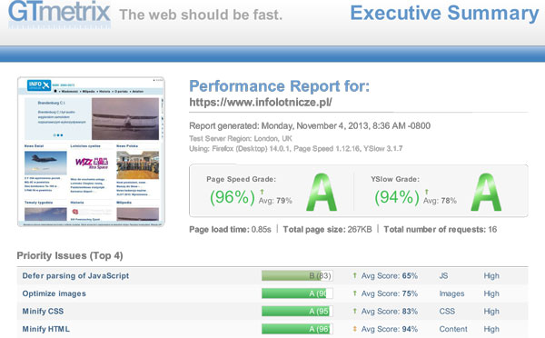Click the CSS type label
Image resolution: width=545 pixels, height=338 pixels.
447,312
